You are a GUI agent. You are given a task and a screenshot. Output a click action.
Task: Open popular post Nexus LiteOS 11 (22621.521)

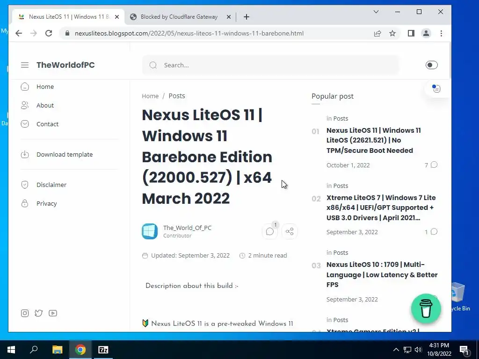coord(374,140)
